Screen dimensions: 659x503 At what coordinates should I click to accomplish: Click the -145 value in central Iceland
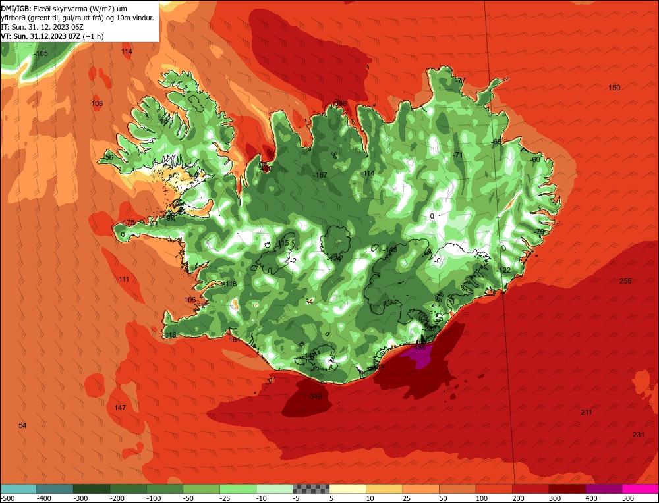click(x=390, y=250)
